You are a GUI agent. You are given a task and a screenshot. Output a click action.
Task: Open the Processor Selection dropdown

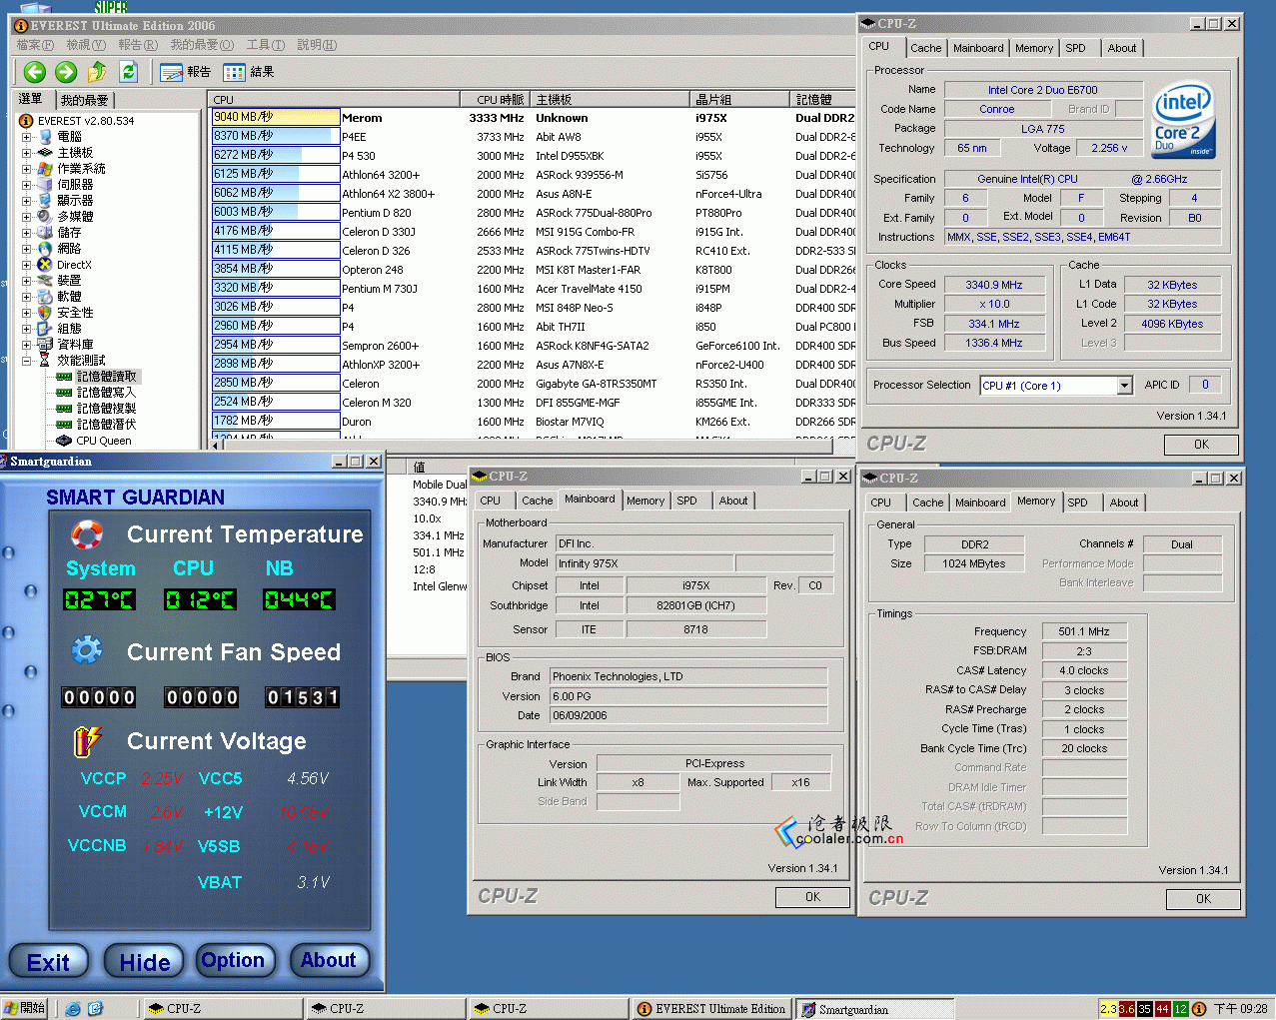pyautogui.click(x=1124, y=386)
